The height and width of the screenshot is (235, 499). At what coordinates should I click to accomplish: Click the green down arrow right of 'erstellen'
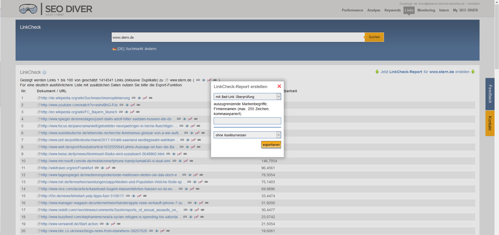(x=473, y=72)
